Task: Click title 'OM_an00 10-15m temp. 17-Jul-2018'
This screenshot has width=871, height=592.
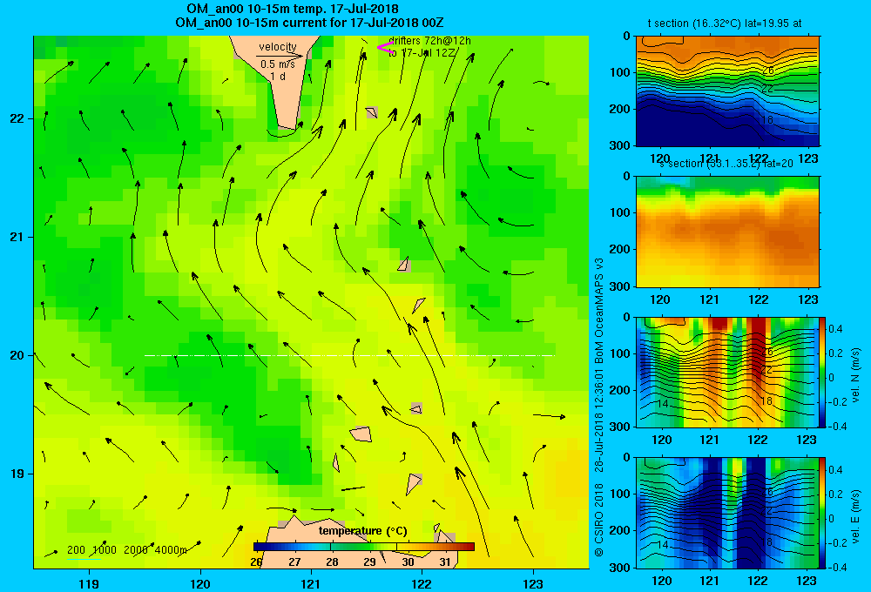Action: [292, 9]
